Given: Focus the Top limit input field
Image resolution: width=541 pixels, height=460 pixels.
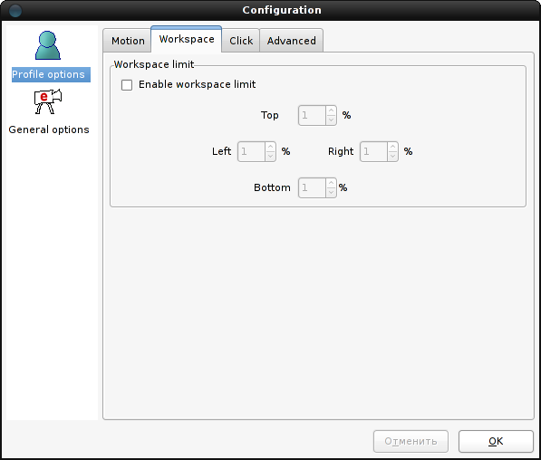Looking at the screenshot, I should 312,115.
